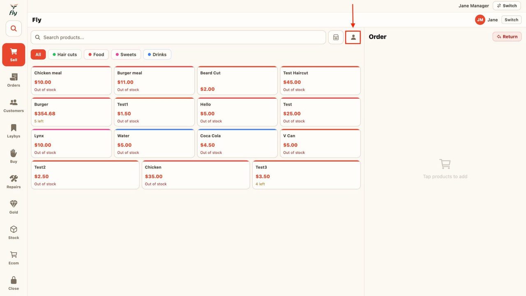Open the Gold section

click(14, 207)
